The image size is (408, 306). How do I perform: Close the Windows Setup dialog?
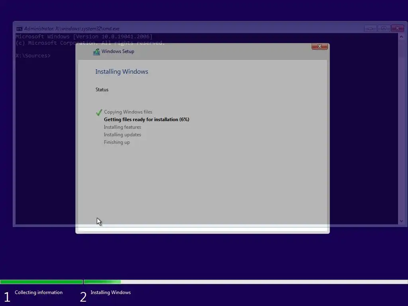[x=320, y=46]
